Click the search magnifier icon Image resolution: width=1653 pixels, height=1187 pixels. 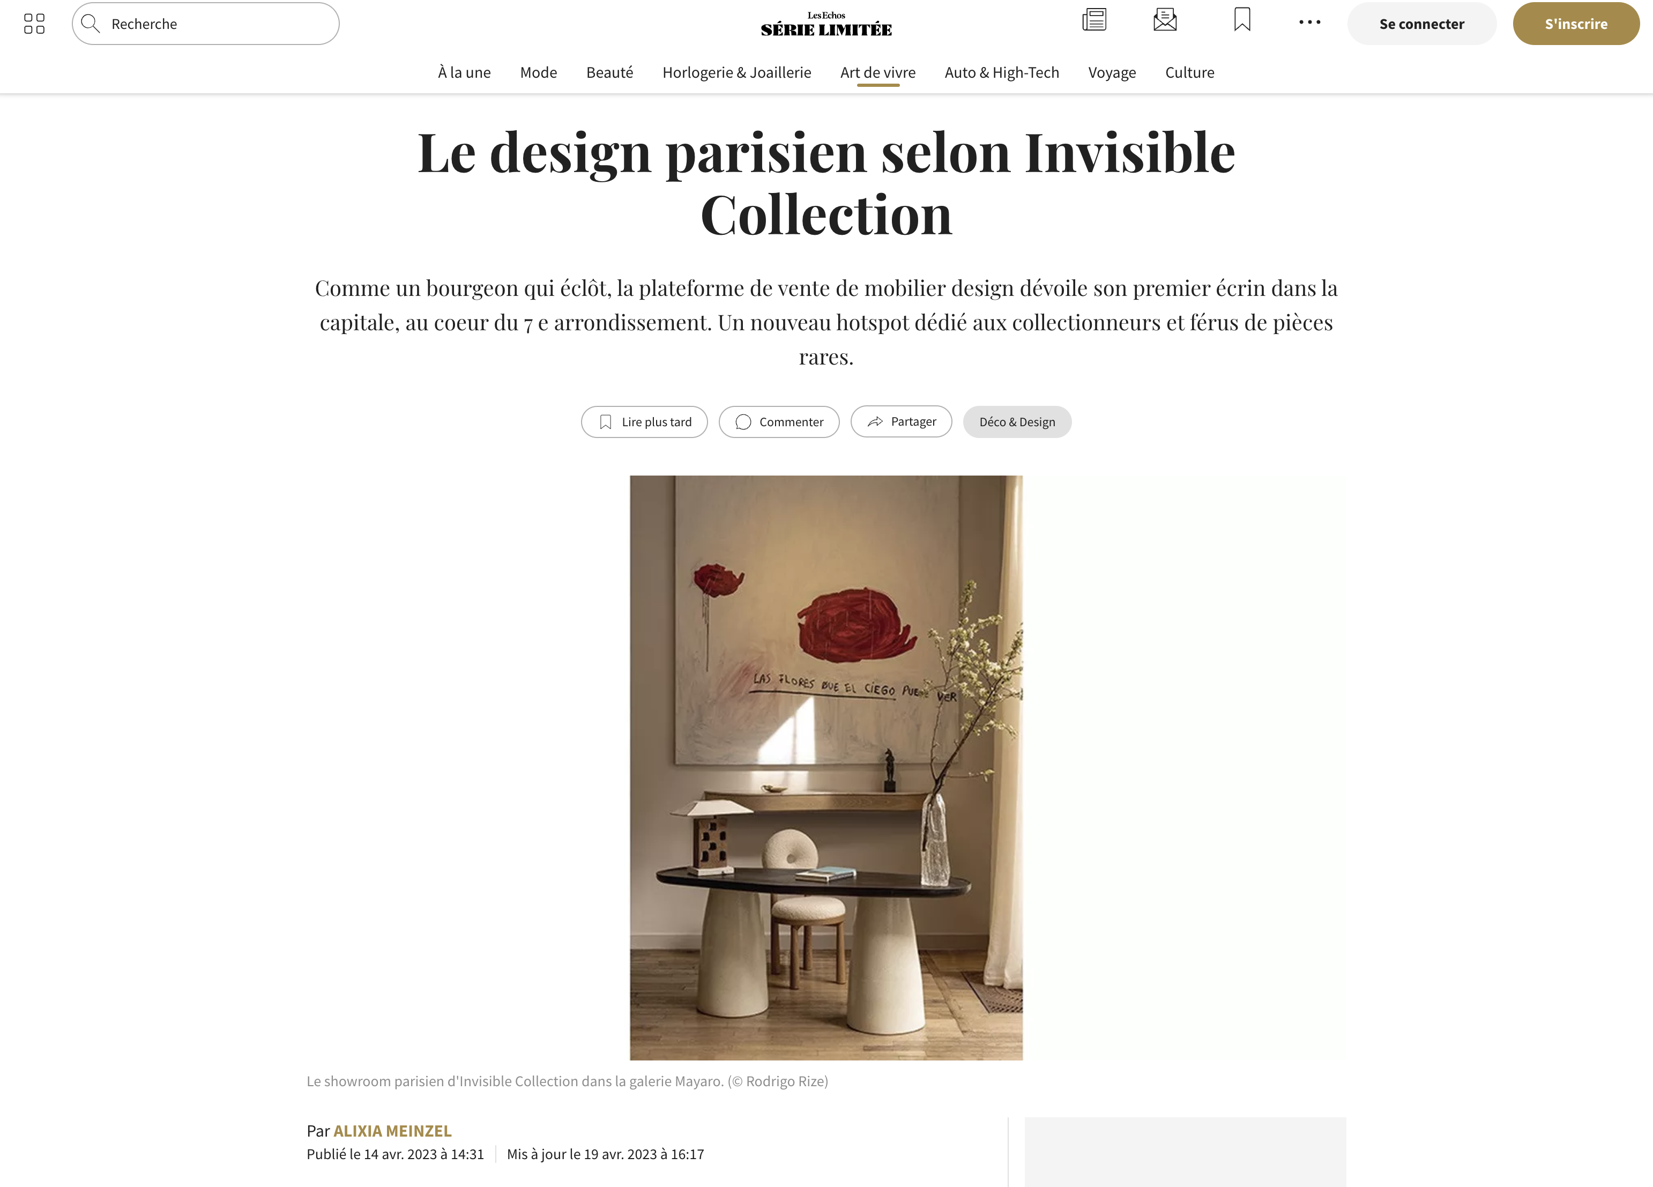(x=91, y=24)
